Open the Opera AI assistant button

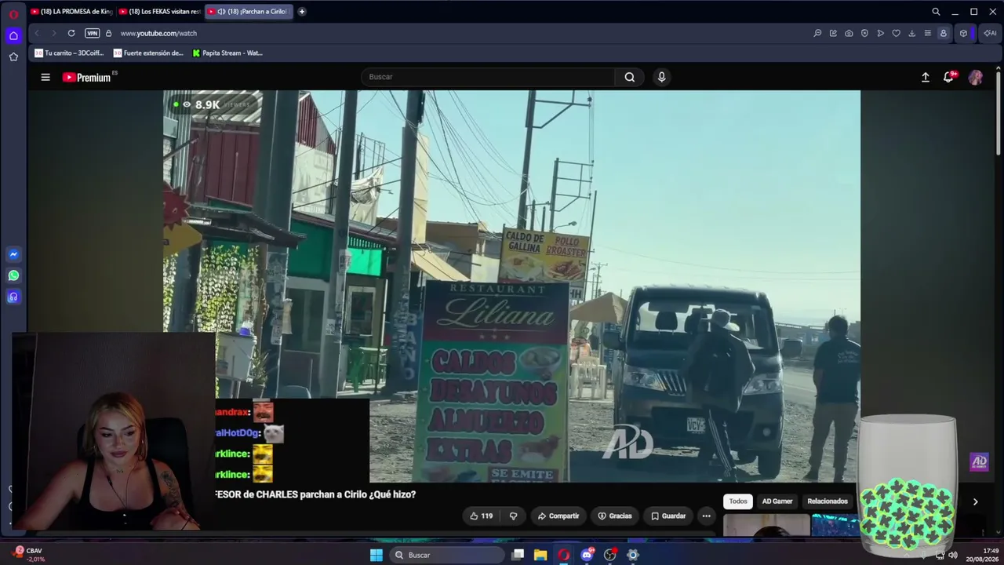[x=989, y=33]
